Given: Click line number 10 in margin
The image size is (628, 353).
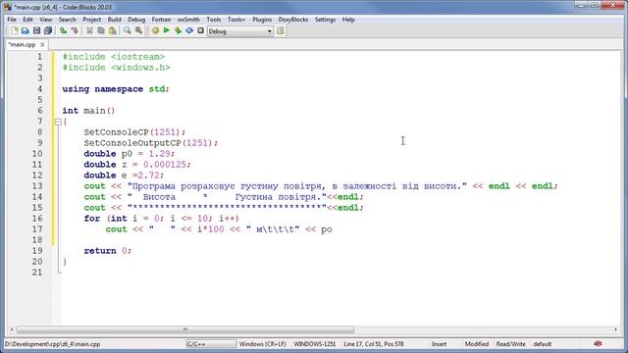Looking at the screenshot, I should pyautogui.click(x=37, y=154).
